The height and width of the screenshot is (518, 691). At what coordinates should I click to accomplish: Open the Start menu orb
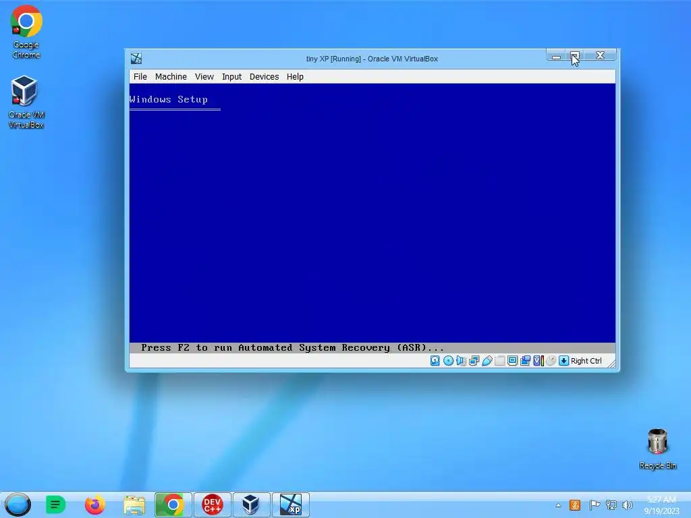pyautogui.click(x=18, y=505)
